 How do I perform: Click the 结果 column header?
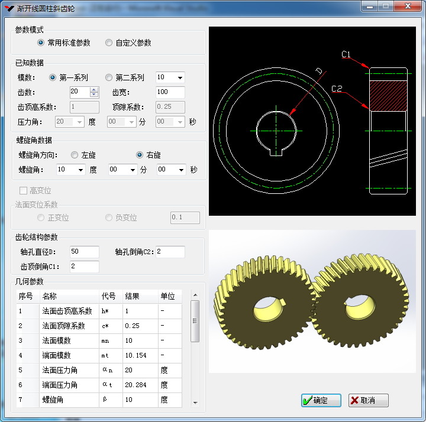tap(140, 296)
